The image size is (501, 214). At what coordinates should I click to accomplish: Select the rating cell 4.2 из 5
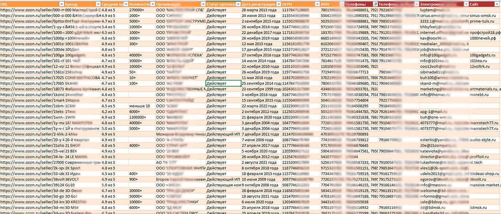click(115, 111)
